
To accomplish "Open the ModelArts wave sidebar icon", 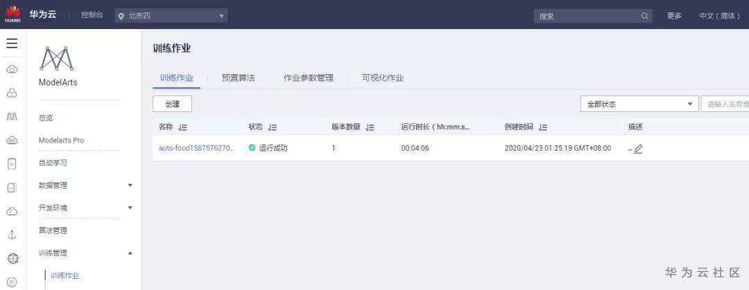I will [12, 116].
